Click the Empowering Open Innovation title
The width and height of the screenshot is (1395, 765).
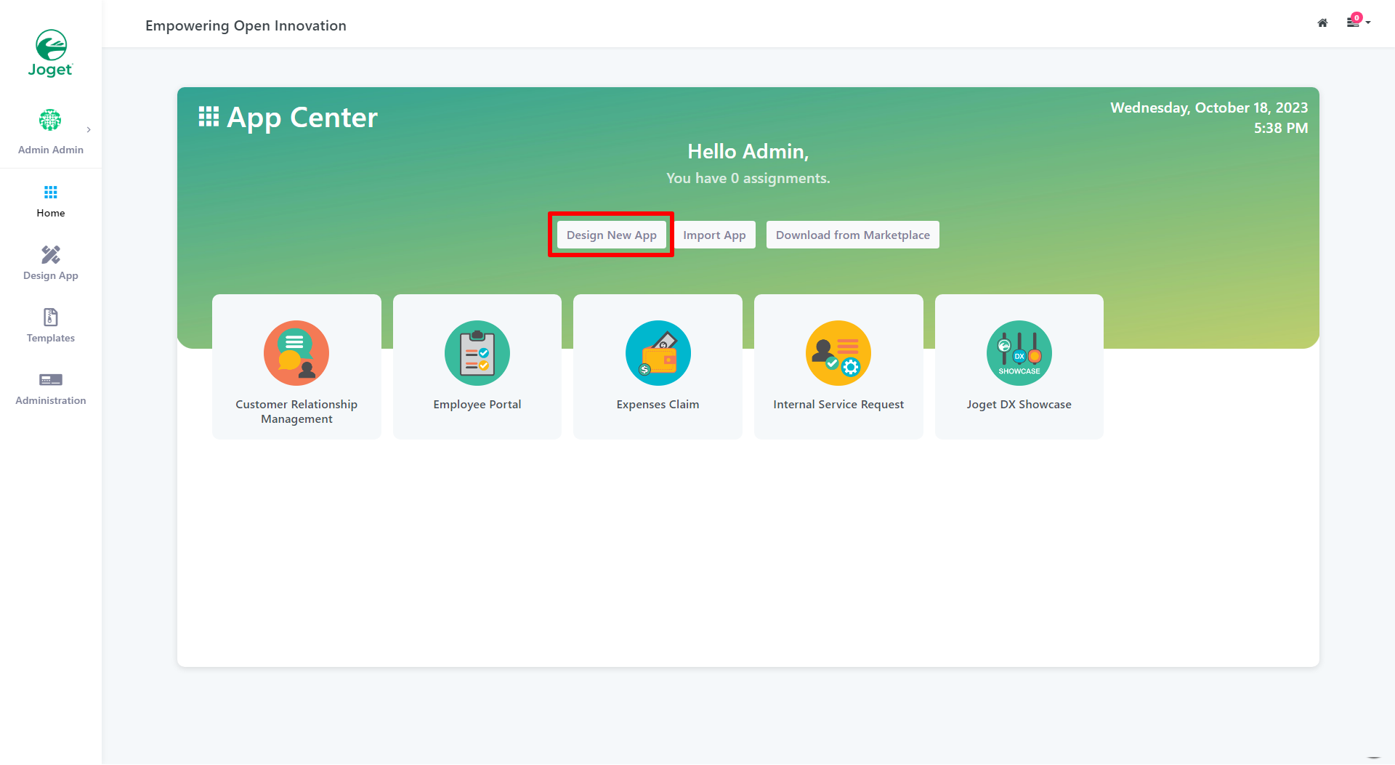[x=246, y=25]
